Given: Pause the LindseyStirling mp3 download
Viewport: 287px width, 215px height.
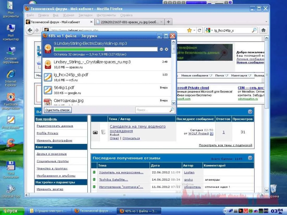Looking at the screenshot, I should coord(161,49).
